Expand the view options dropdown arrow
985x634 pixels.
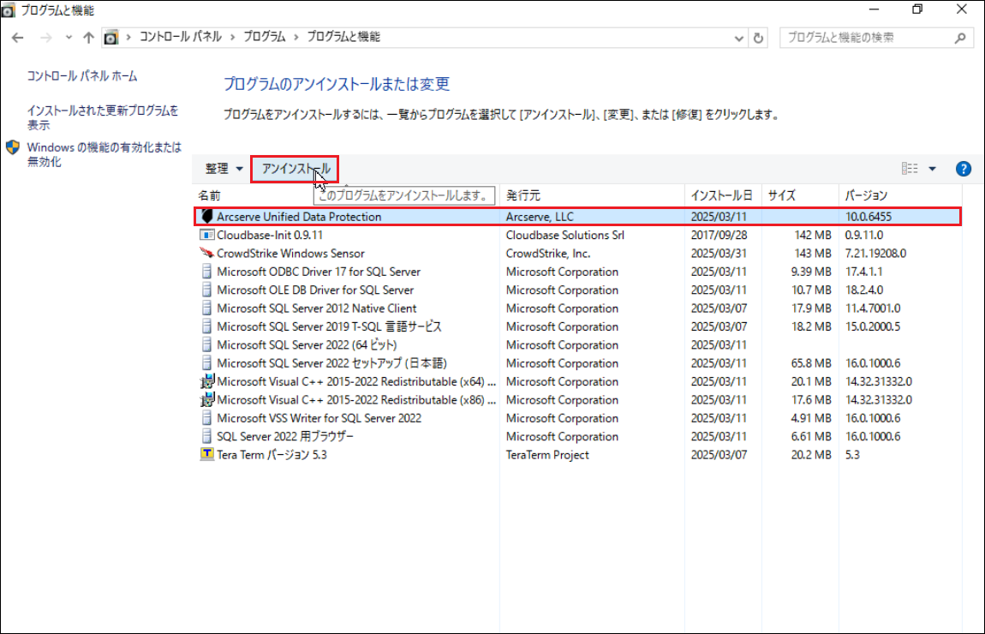(932, 169)
